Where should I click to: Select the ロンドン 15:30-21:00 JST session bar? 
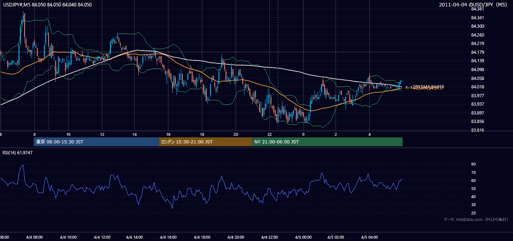tap(206, 142)
